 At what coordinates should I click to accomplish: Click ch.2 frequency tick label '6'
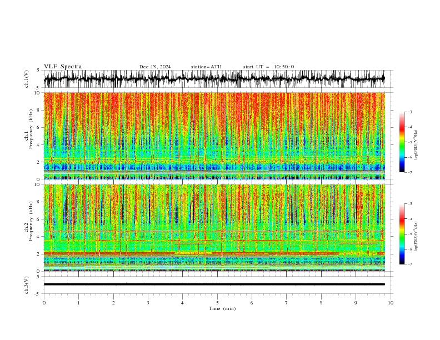click(x=39, y=219)
